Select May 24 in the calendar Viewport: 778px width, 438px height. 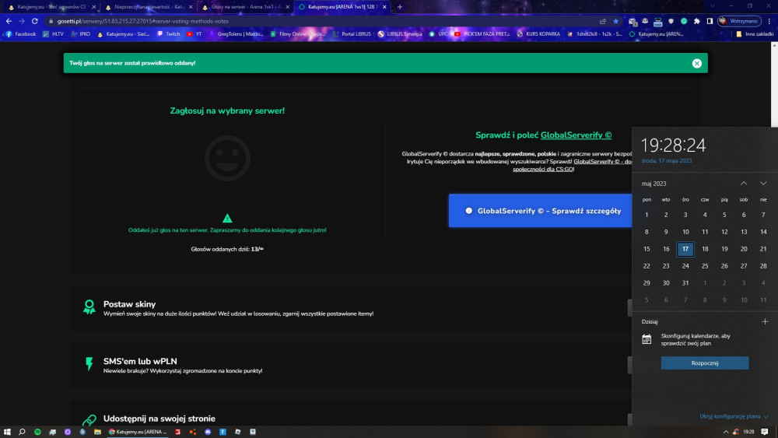click(685, 266)
